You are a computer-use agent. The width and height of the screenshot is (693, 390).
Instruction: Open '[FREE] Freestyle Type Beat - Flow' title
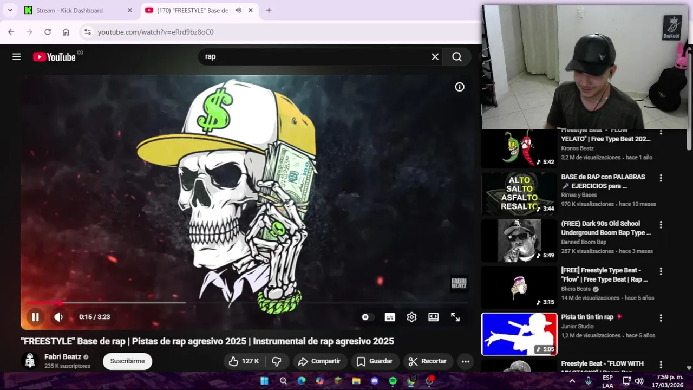coord(604,275)
